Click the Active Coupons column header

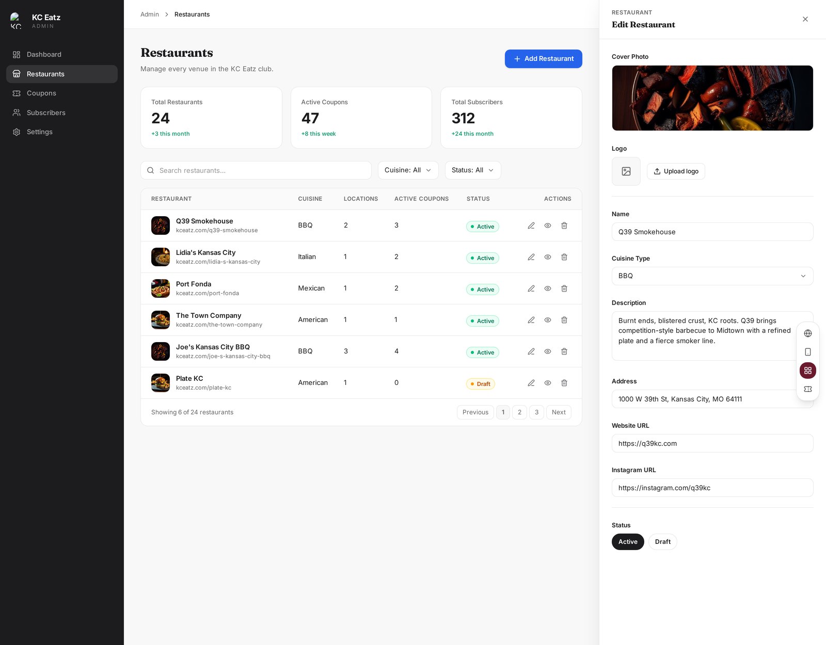click(x=421, y=199)
